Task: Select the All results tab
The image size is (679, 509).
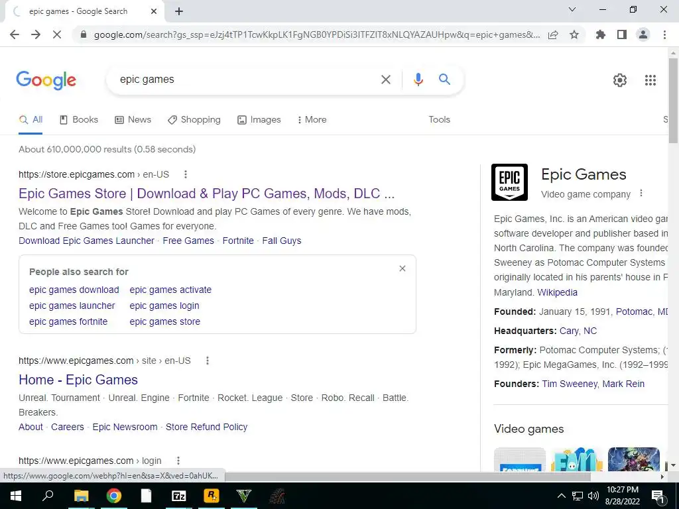Action: (31, 120)
